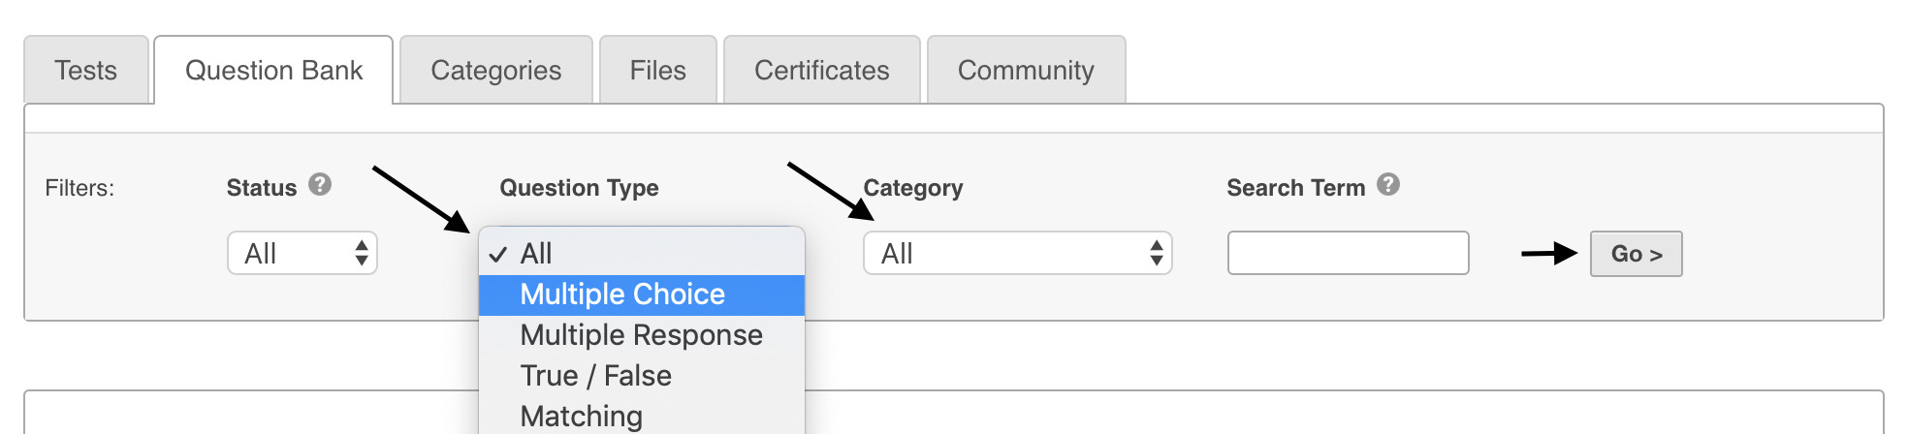
Task: Open the Categories tab
Action: [x=496, y=71]
